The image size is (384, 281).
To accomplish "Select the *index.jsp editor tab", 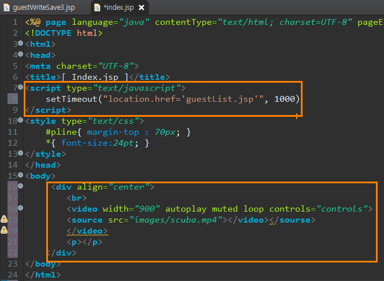I will [118, 8].
